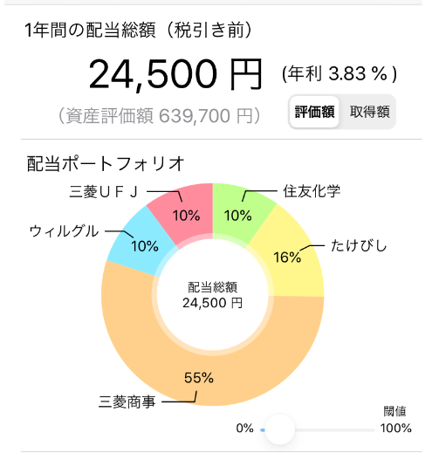Click the 資産評価額 639,700 円 text

[x=160, y=116]
